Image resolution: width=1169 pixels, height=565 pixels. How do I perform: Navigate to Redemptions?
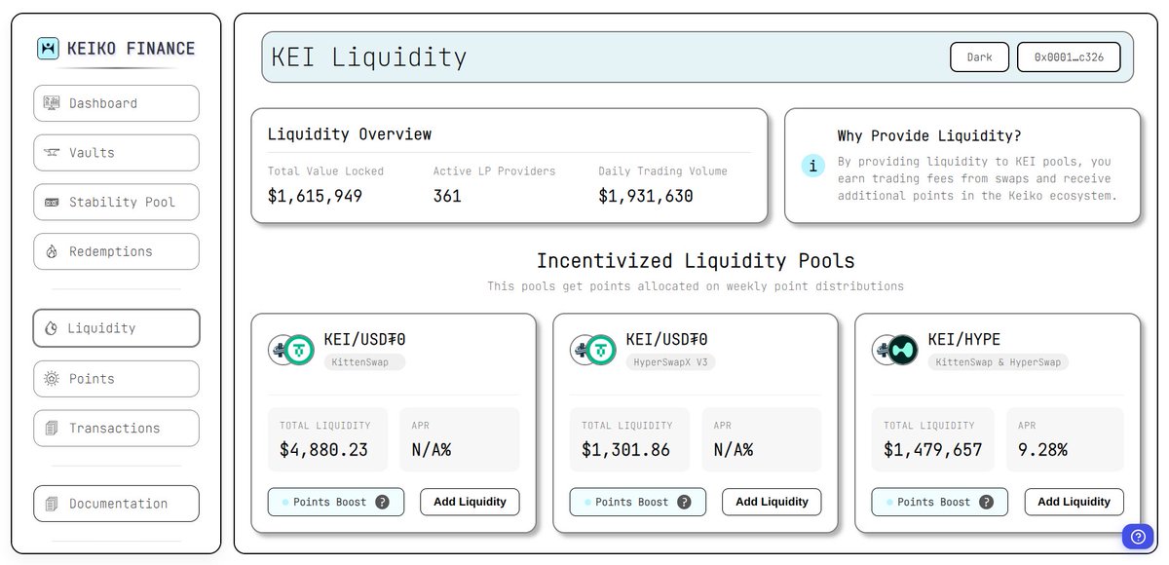pyautogui.click(x=116, y=251)
